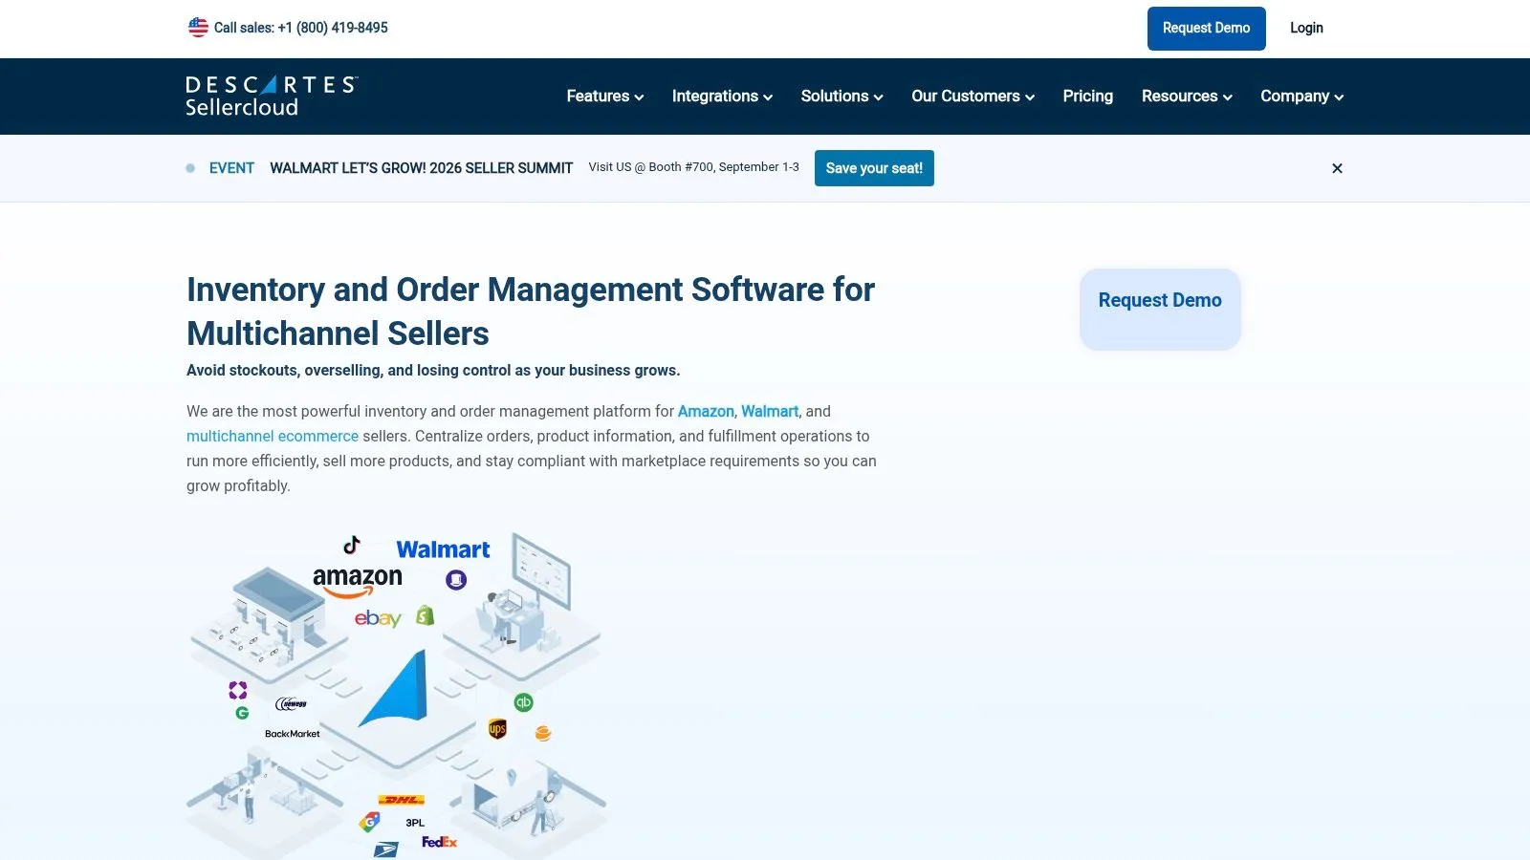The image size is (1530, 860).
Task: Click the office desk worker illustration
Action: pos(523,607)
